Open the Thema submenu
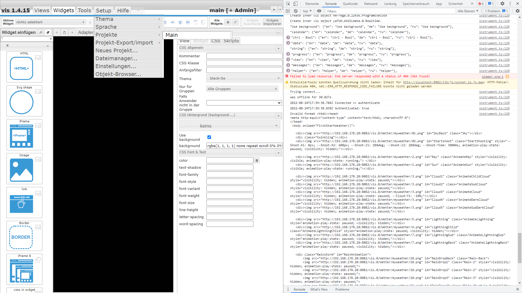This screenshot has height=293, width=522. click(128, 19)
